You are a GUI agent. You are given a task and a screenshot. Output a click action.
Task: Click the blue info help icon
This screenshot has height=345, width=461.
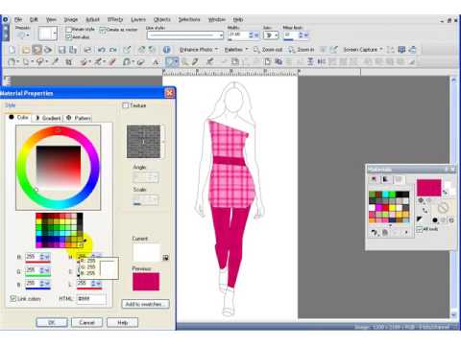[166, 50]
